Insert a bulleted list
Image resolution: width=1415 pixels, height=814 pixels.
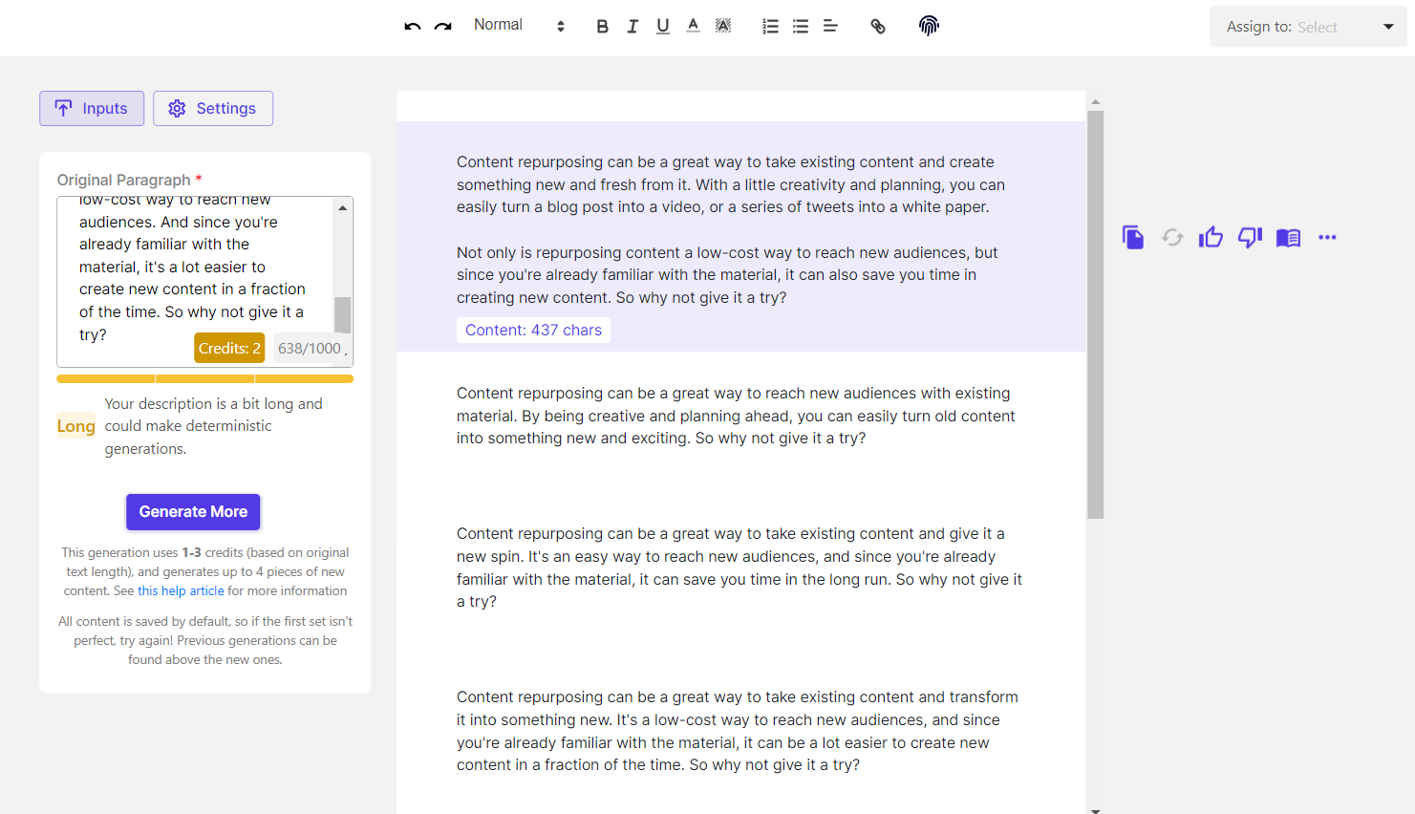tap(801, 27)
